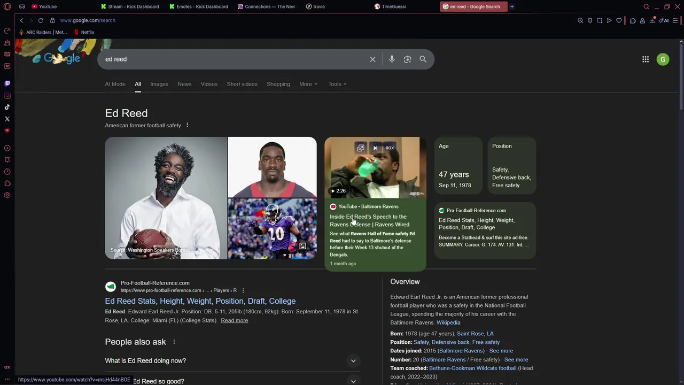Screen dimensions: 684x385
Task: Go back with the back arrow
Action: pos(21,20)
